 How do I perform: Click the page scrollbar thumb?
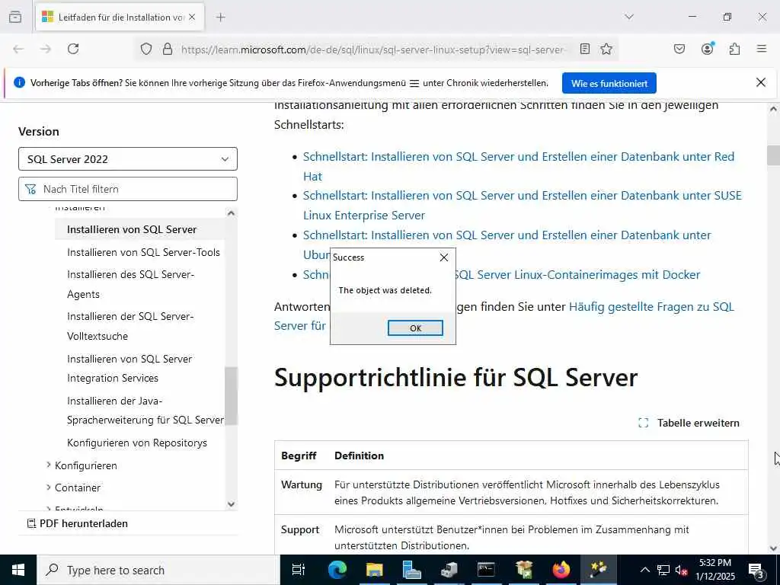pyautogui.click(x=773, y=155)
